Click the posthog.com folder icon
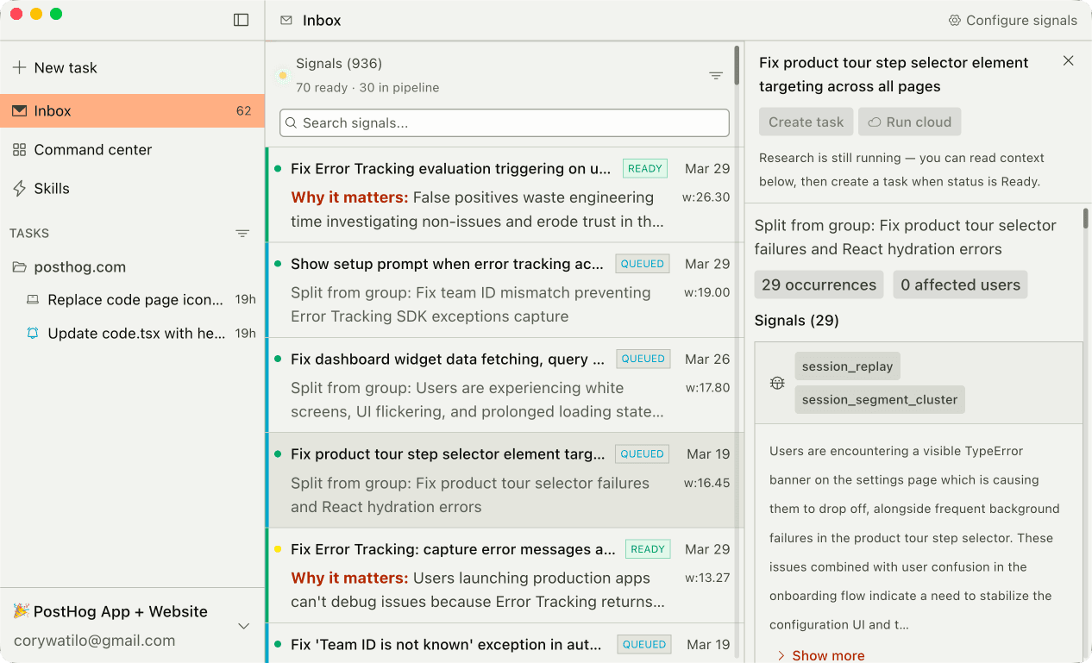The width and height of the screenshot is (1092, 663). [x=19, y=267]
